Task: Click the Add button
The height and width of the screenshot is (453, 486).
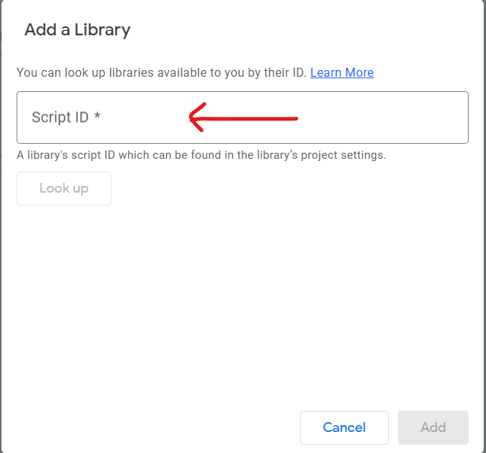Action: (433, 427)
